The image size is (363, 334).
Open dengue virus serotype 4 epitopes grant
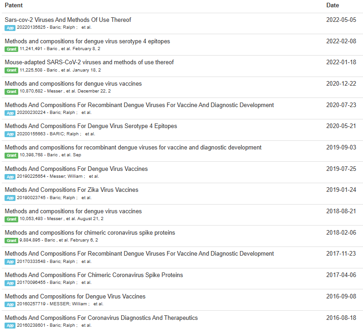(x=87, y=41)
